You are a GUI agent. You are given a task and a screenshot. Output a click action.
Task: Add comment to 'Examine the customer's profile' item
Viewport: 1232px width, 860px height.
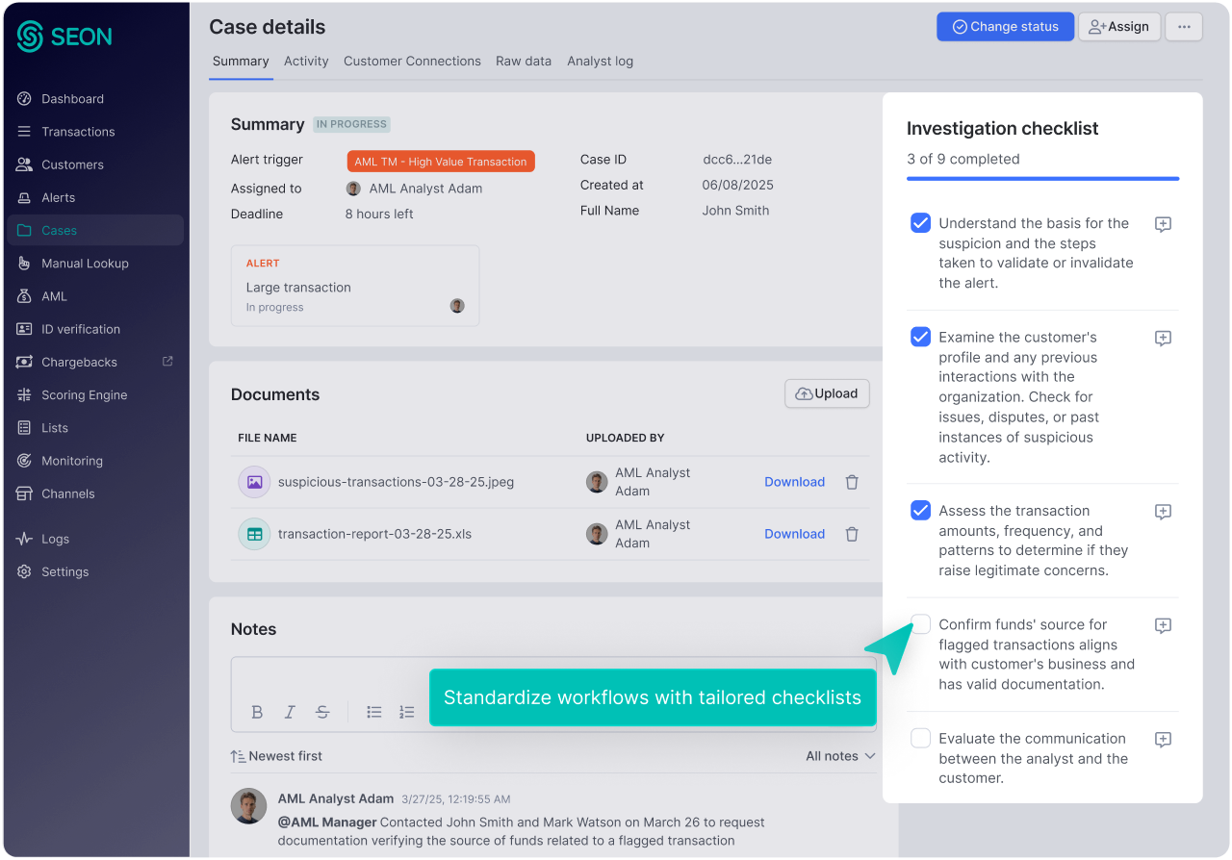pyautogui.click(x=1163, y=339)
